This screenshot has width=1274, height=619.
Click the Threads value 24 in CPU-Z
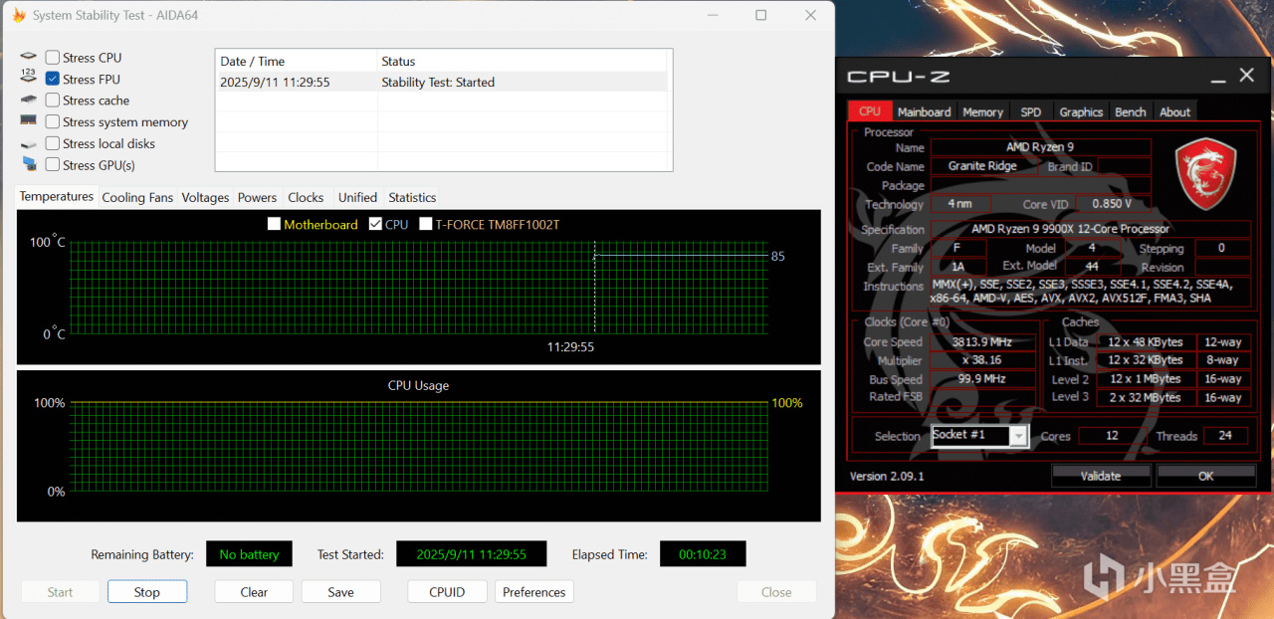1225,436
